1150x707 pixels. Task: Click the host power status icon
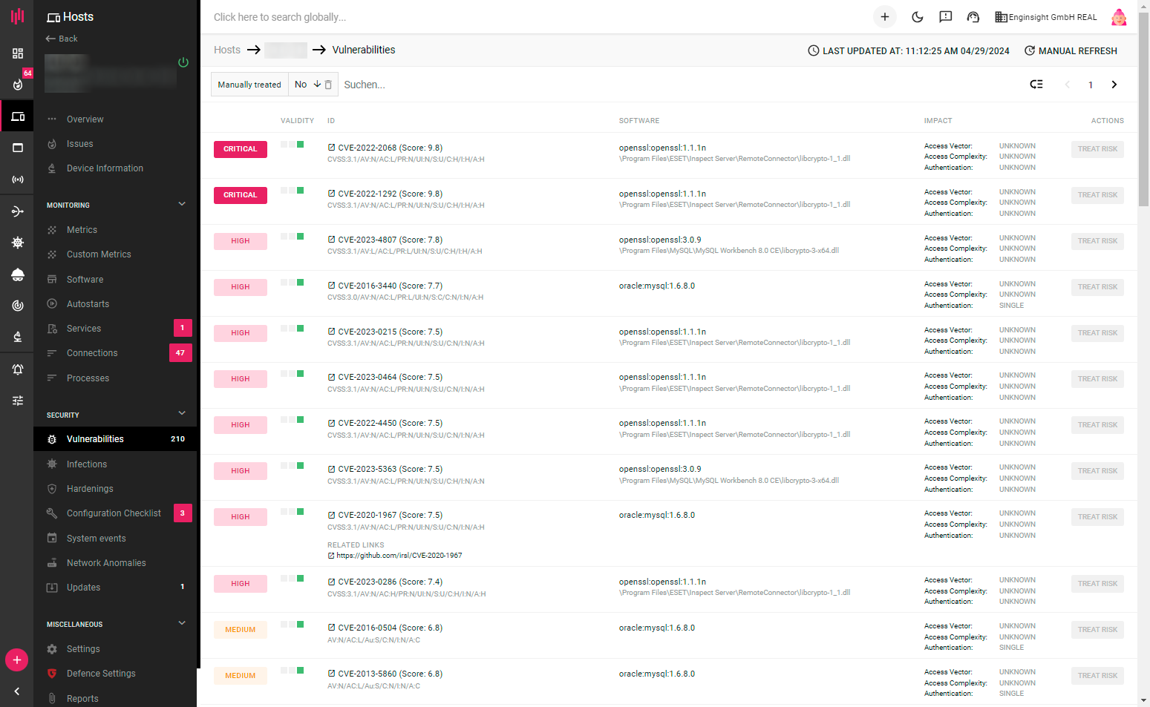point(183,62)
